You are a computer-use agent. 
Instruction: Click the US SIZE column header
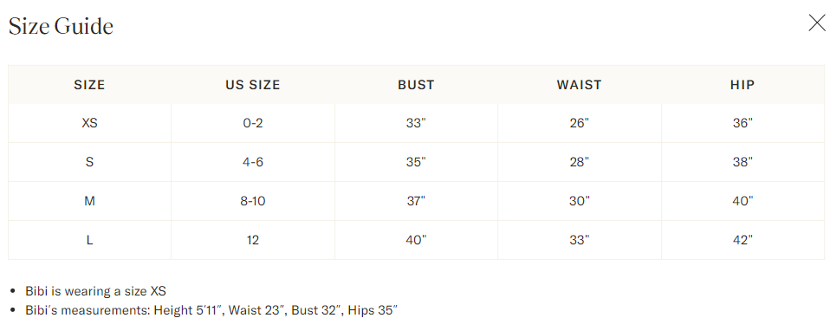pyautogui.click(x=252, y=85)
